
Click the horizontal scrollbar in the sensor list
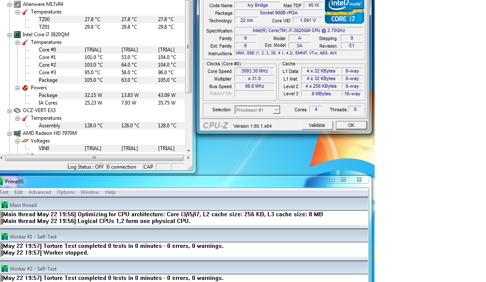point(94,158)
